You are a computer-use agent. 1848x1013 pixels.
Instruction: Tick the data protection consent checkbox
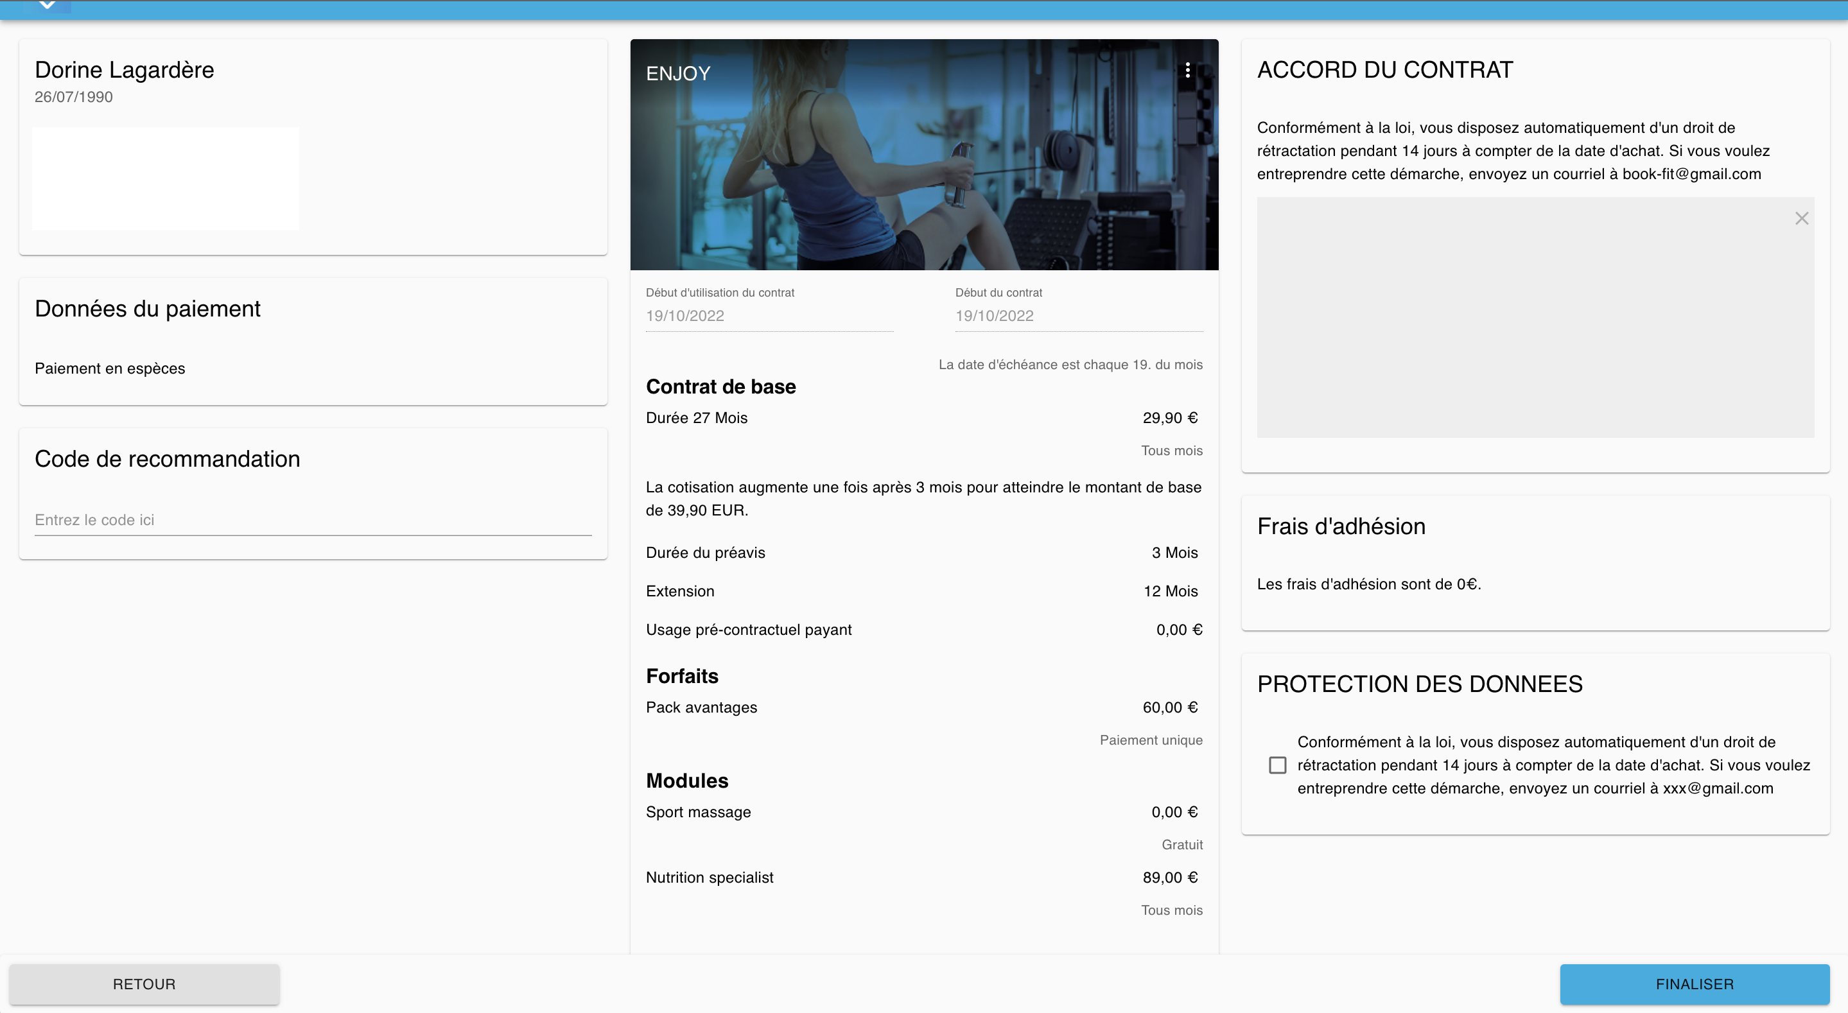click(x=1278, y=765)
